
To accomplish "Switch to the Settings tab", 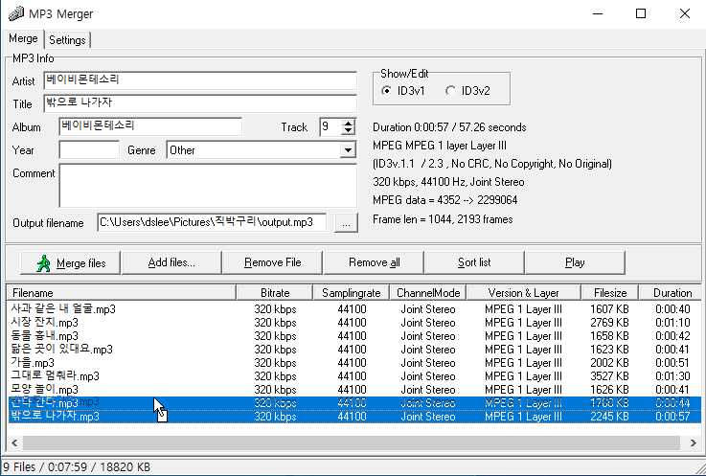I will [67, 40].
